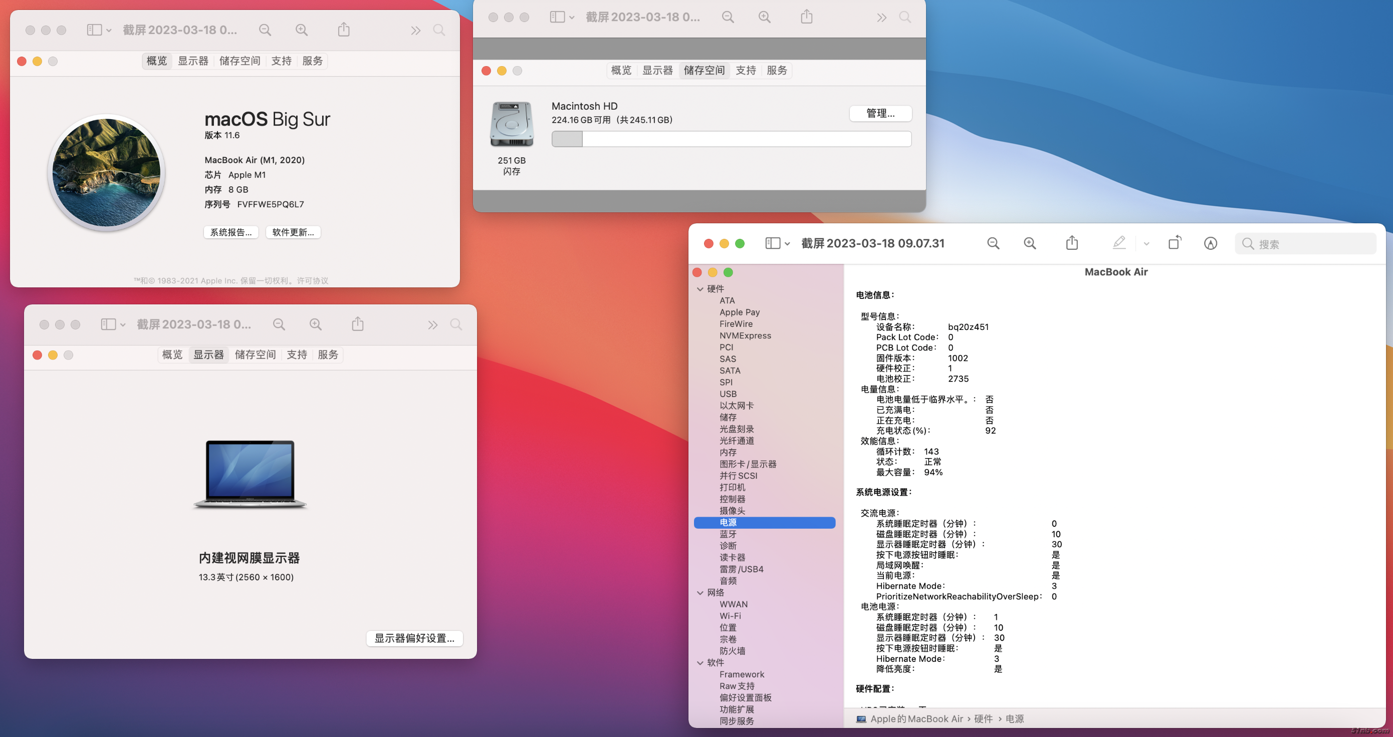The height and width of the screenshot is (737, 1393).
Task: Share from the top-left overview Preview window
Action: (x=344, y=30)
